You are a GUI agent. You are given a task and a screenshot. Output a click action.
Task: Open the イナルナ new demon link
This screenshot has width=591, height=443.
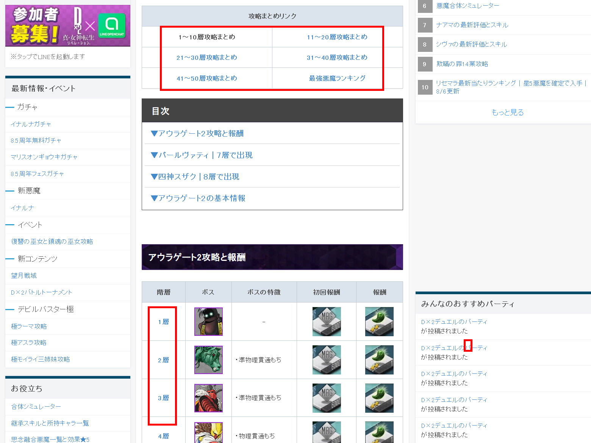coord(23,208)
